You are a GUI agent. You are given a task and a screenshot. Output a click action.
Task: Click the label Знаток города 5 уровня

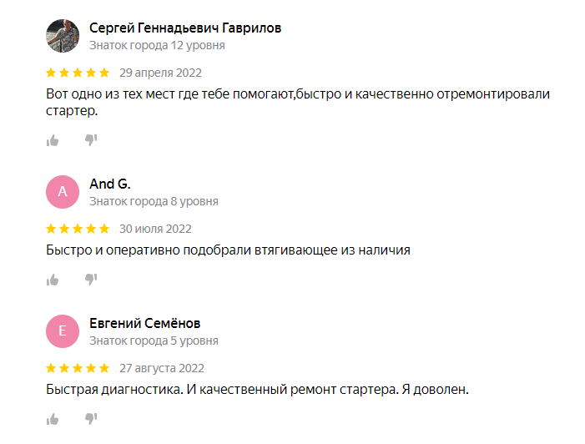pyautogui.click(x=154, y=341)
